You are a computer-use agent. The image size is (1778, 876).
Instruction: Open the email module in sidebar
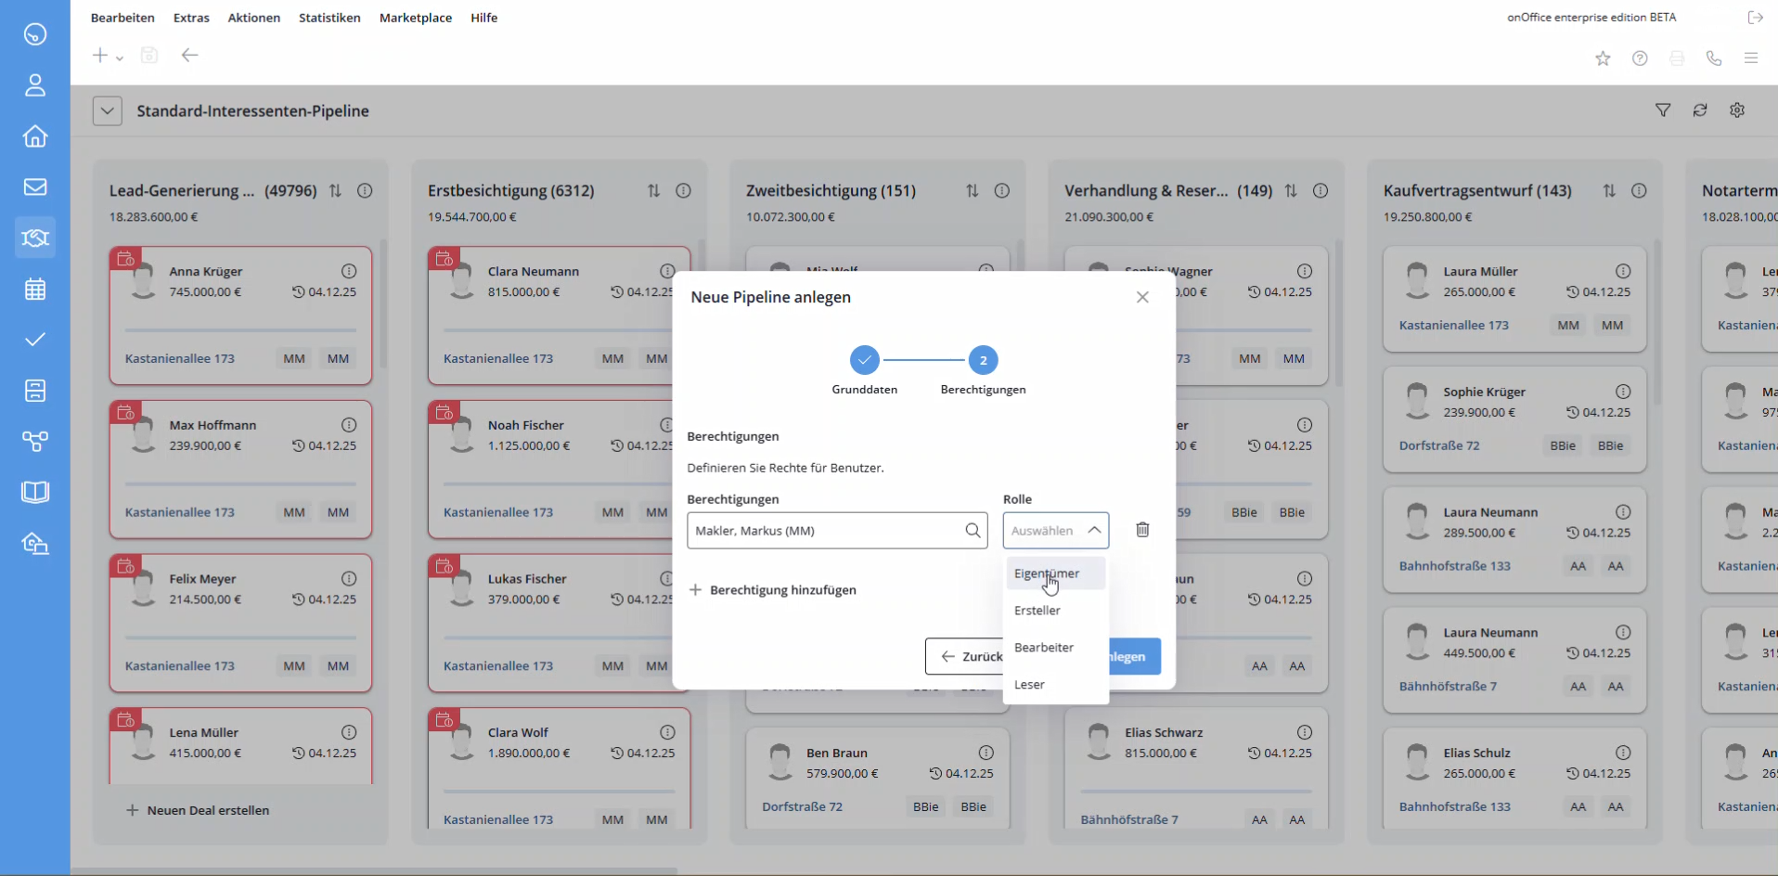[35, 187]
